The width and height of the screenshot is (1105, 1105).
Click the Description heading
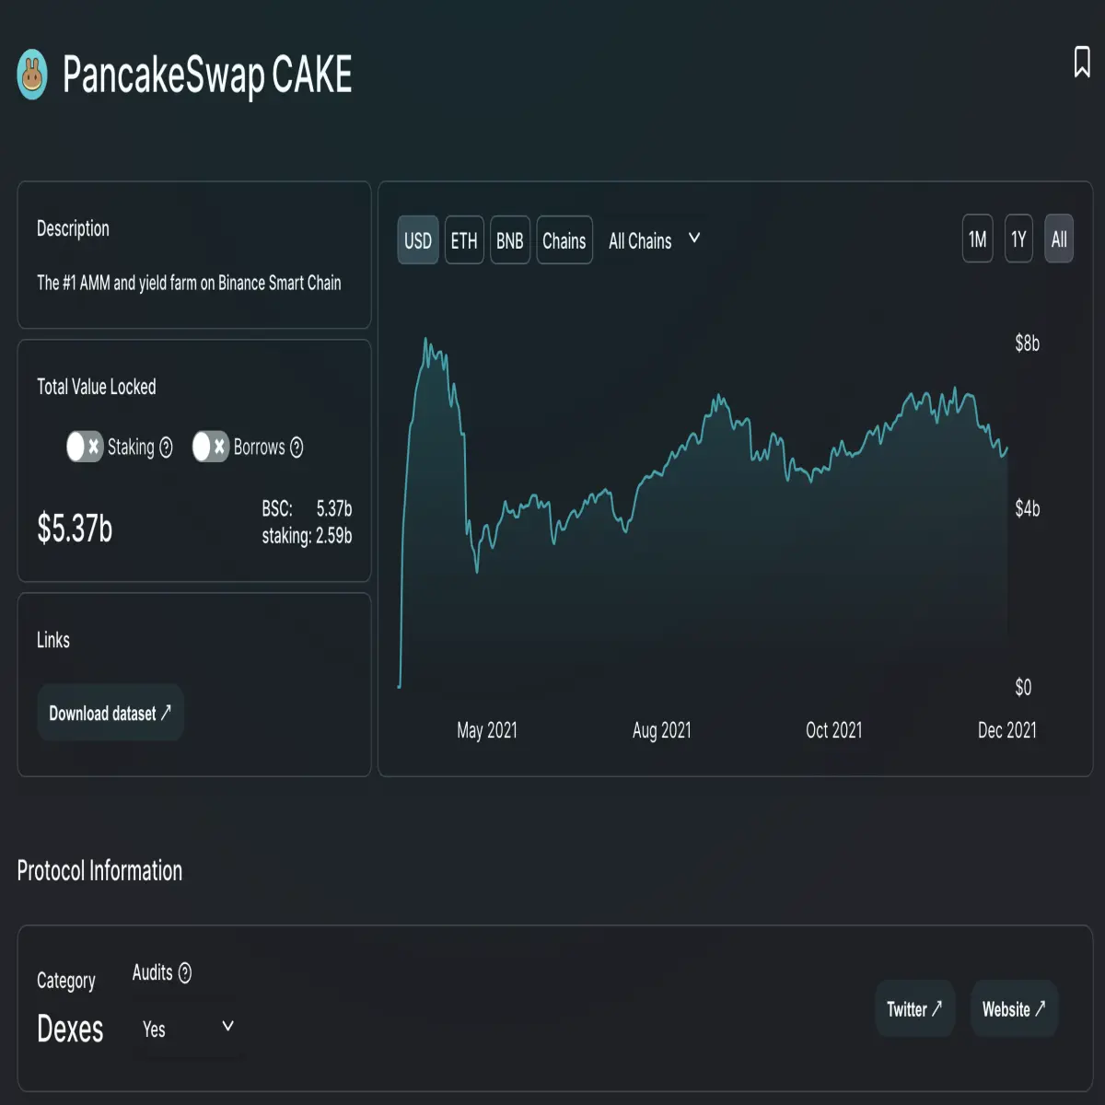pos(73,228)
